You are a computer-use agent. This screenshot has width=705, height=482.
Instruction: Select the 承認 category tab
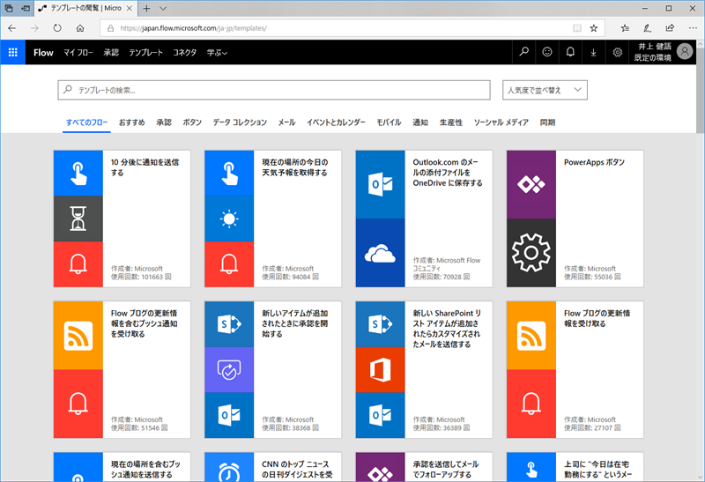[164, 122]
